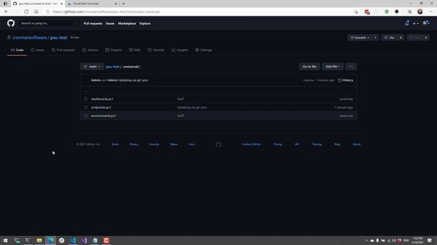The width and height of the screenshot is (437, 245).
Task: Open the user avatar menu
Action: (426, 23)
